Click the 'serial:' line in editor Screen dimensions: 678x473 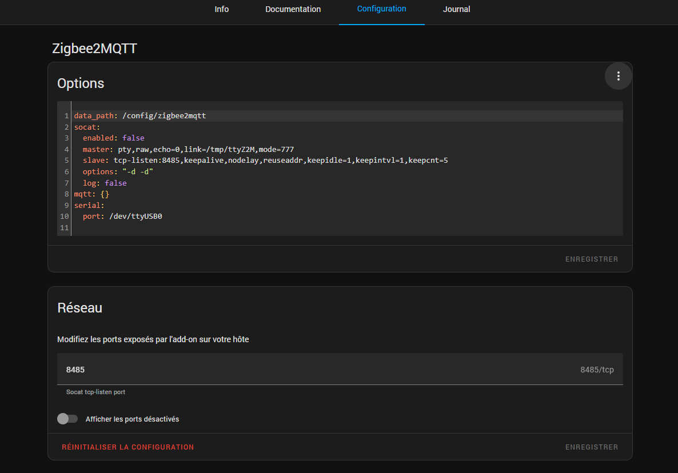click(89, 205)
